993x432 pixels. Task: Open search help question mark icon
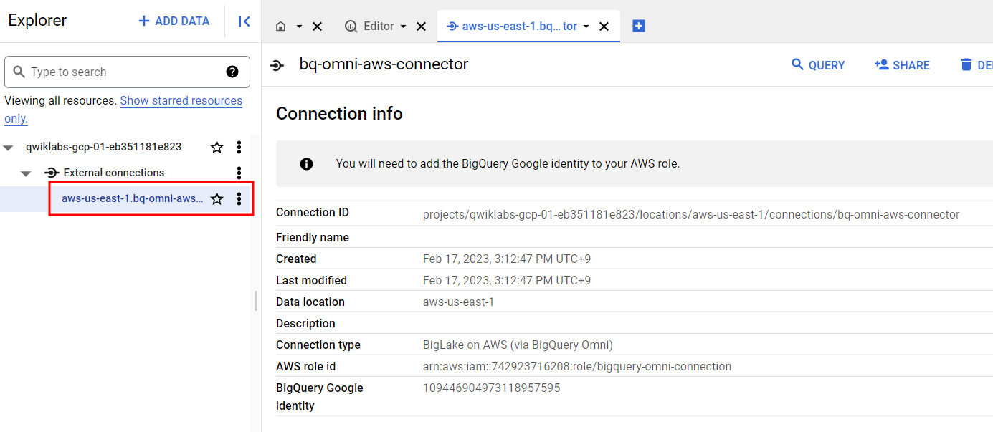click(232, 72)
